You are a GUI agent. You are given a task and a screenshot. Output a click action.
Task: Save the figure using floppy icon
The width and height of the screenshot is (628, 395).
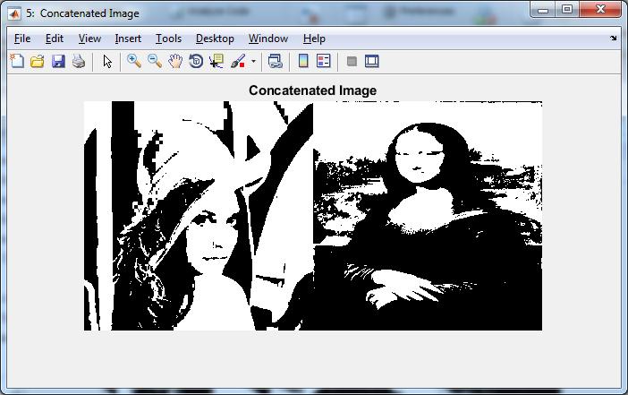coord(58,62)
